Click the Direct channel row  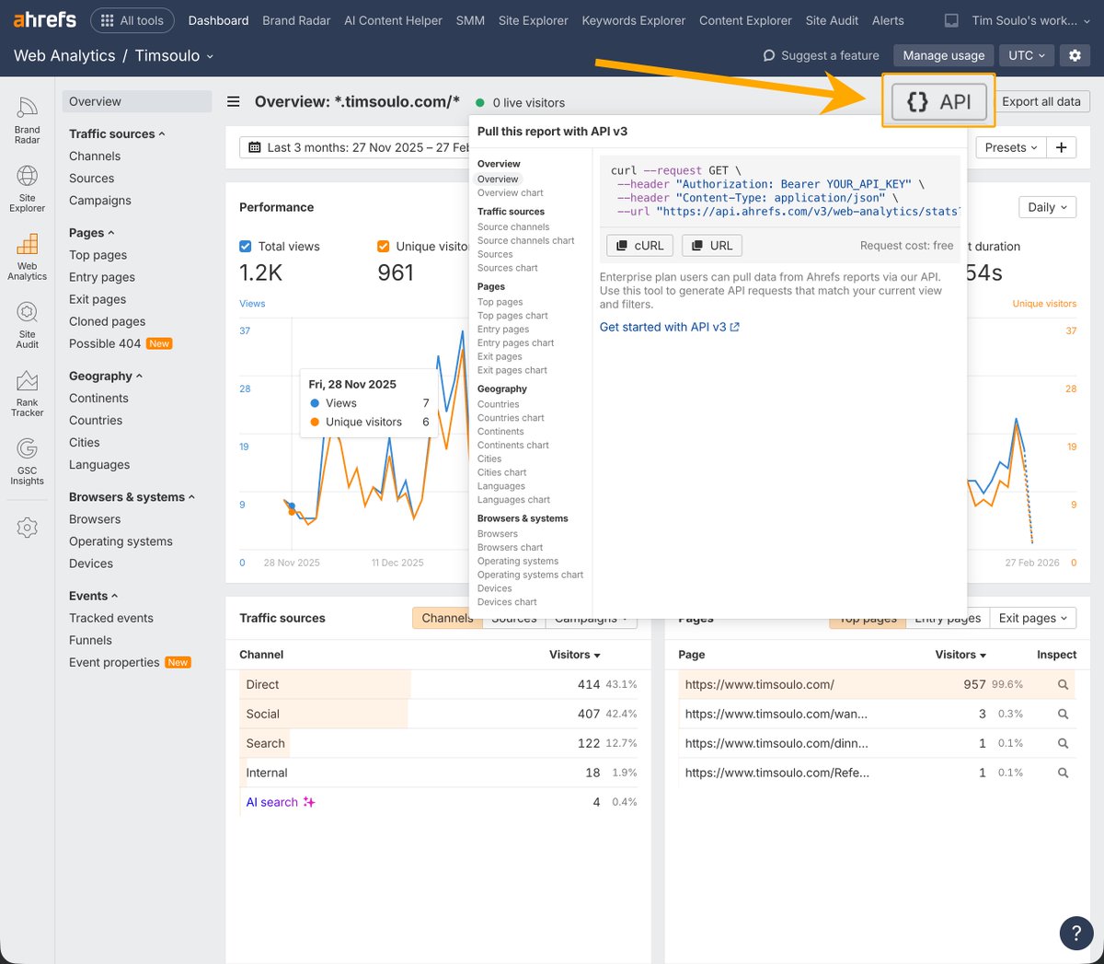[x=438, y=684]
